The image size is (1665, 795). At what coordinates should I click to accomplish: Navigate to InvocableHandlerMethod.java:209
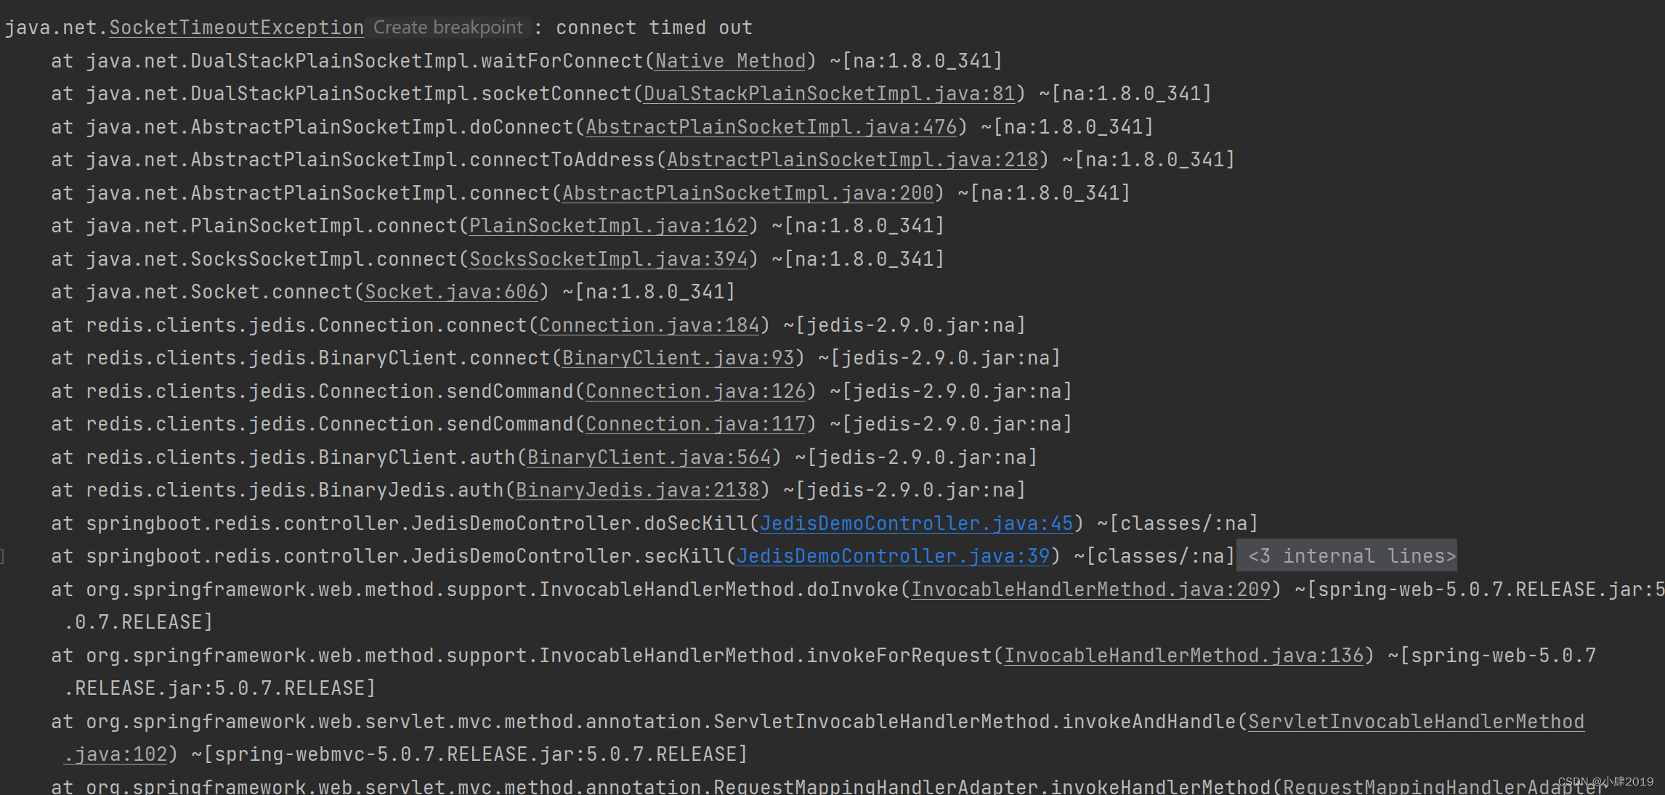coord(1062,589)
